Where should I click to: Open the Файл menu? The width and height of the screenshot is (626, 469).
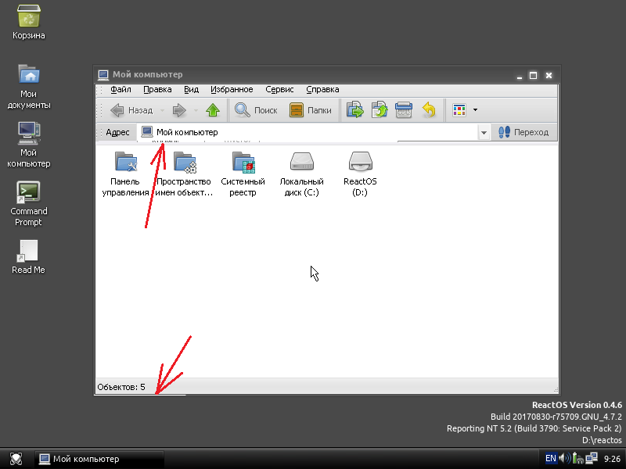pos(121,89)
